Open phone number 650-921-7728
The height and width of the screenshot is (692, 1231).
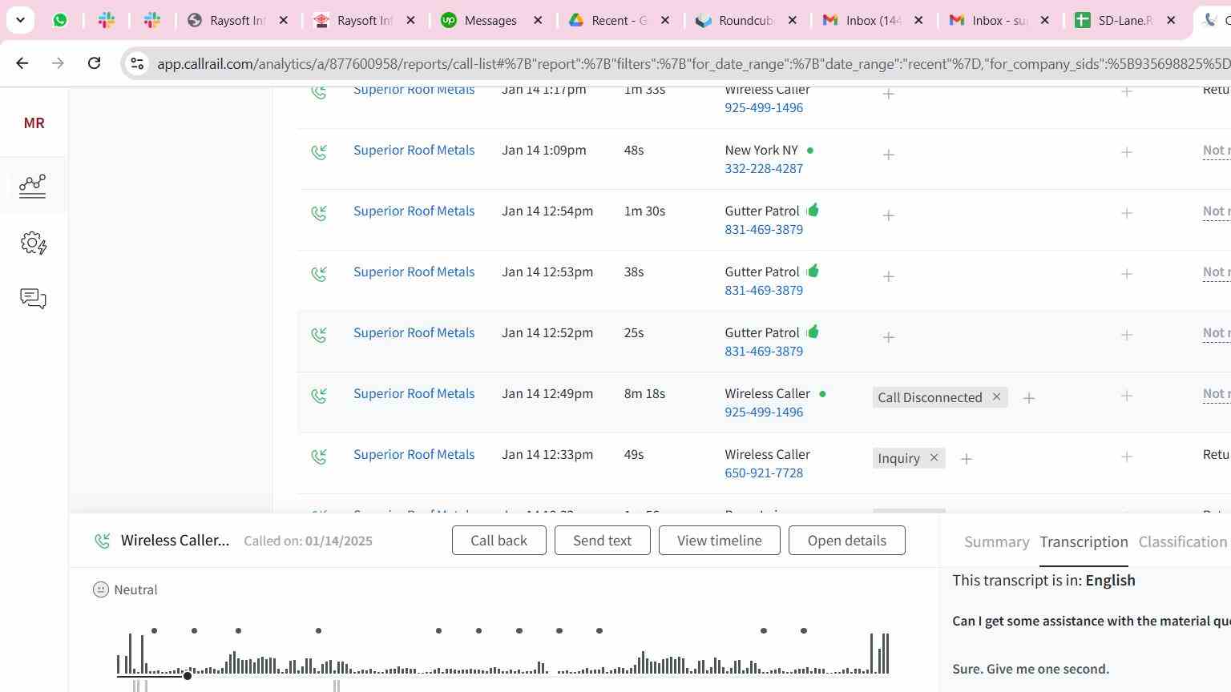tap(764, 473)
